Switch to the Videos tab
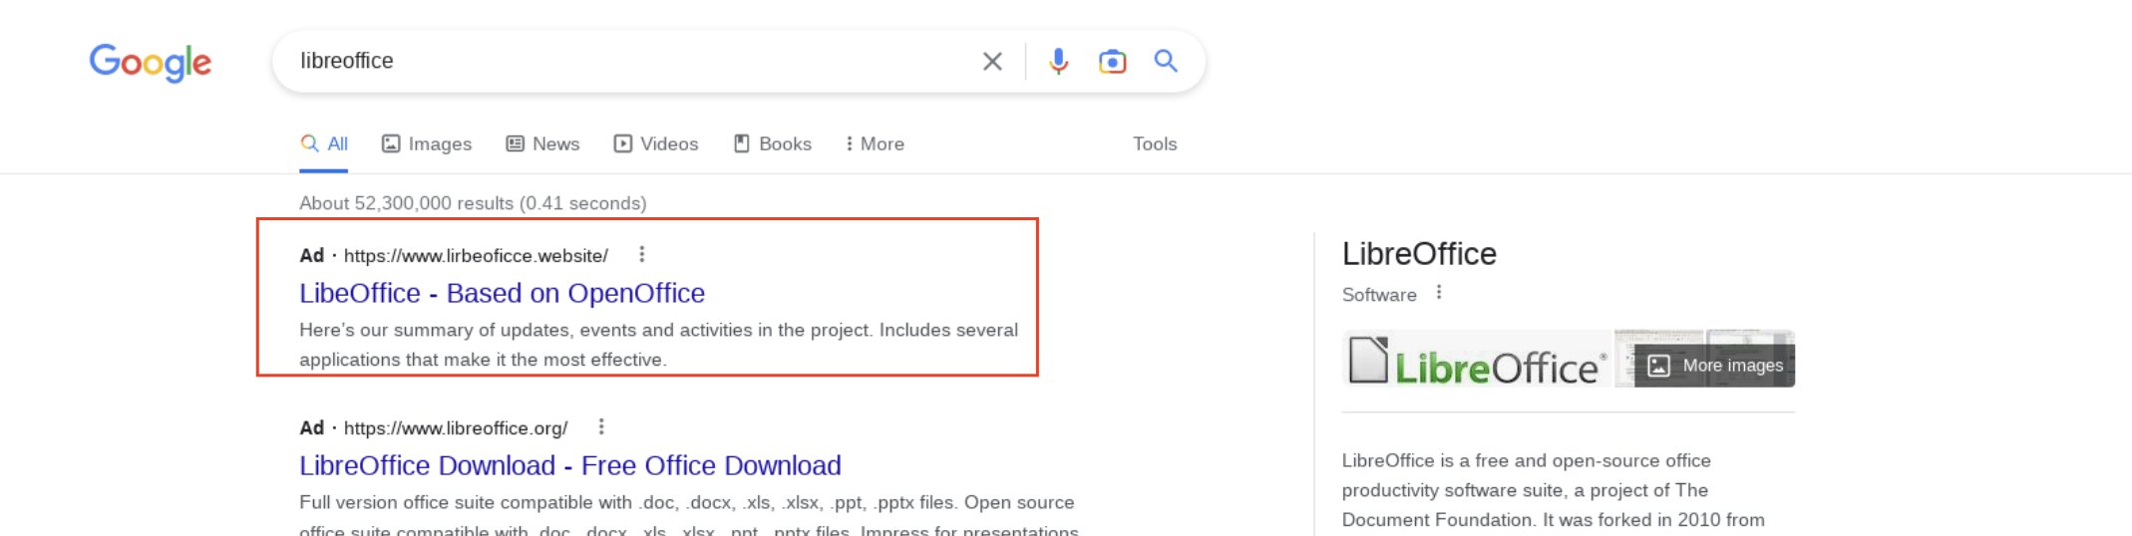This screenshot has height=536, width=2132. 656,143
